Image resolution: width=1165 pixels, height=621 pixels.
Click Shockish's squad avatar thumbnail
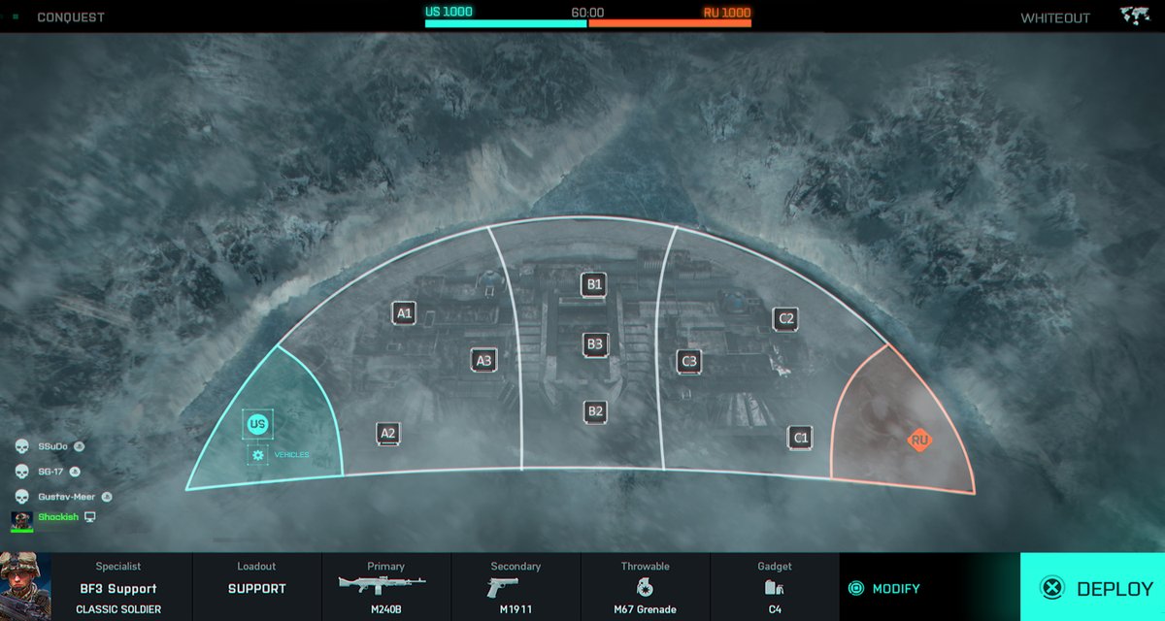coord(22,520)
